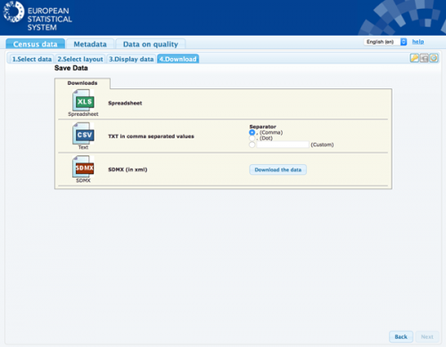Click the Back button
Image resolution: width=446 pixels, height=347 pixels.
pyautogui.click(x=401, y=336)
